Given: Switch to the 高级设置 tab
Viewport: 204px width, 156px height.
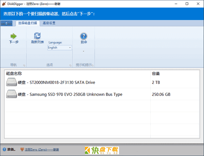Looking at the screenshot, I should 49,23.
